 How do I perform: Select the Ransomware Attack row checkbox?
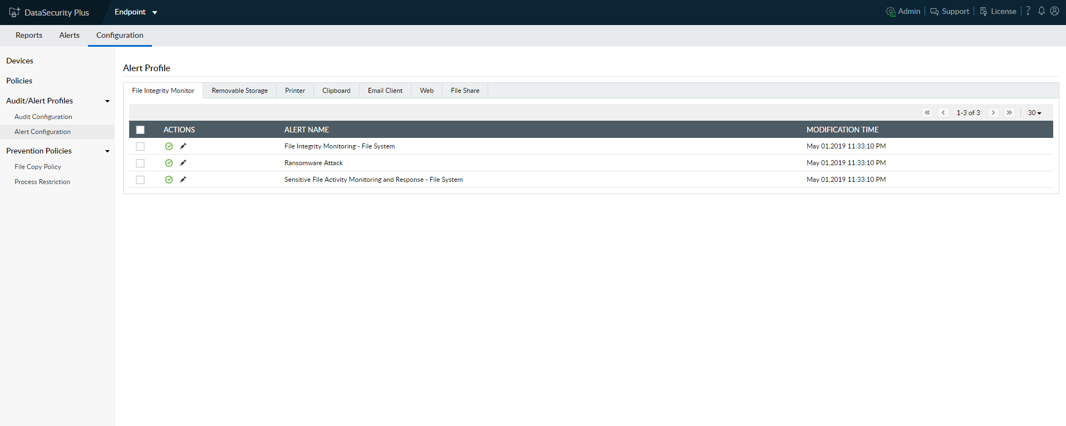[140, 163]
